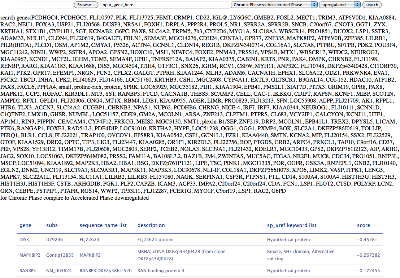This screenshot has width=400, height=278.
Task: Click the Browse... file button
Action: click(86, 5)
